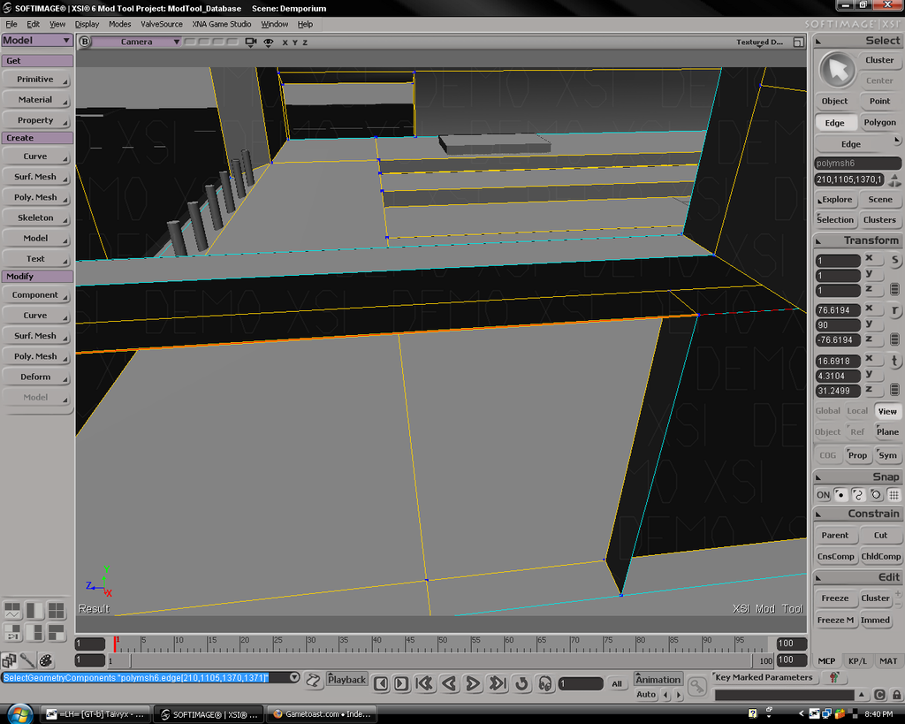Screen dimensions: 905x724
Task: Maximize the viewport with the resize icon
Action: coord(798,42)
